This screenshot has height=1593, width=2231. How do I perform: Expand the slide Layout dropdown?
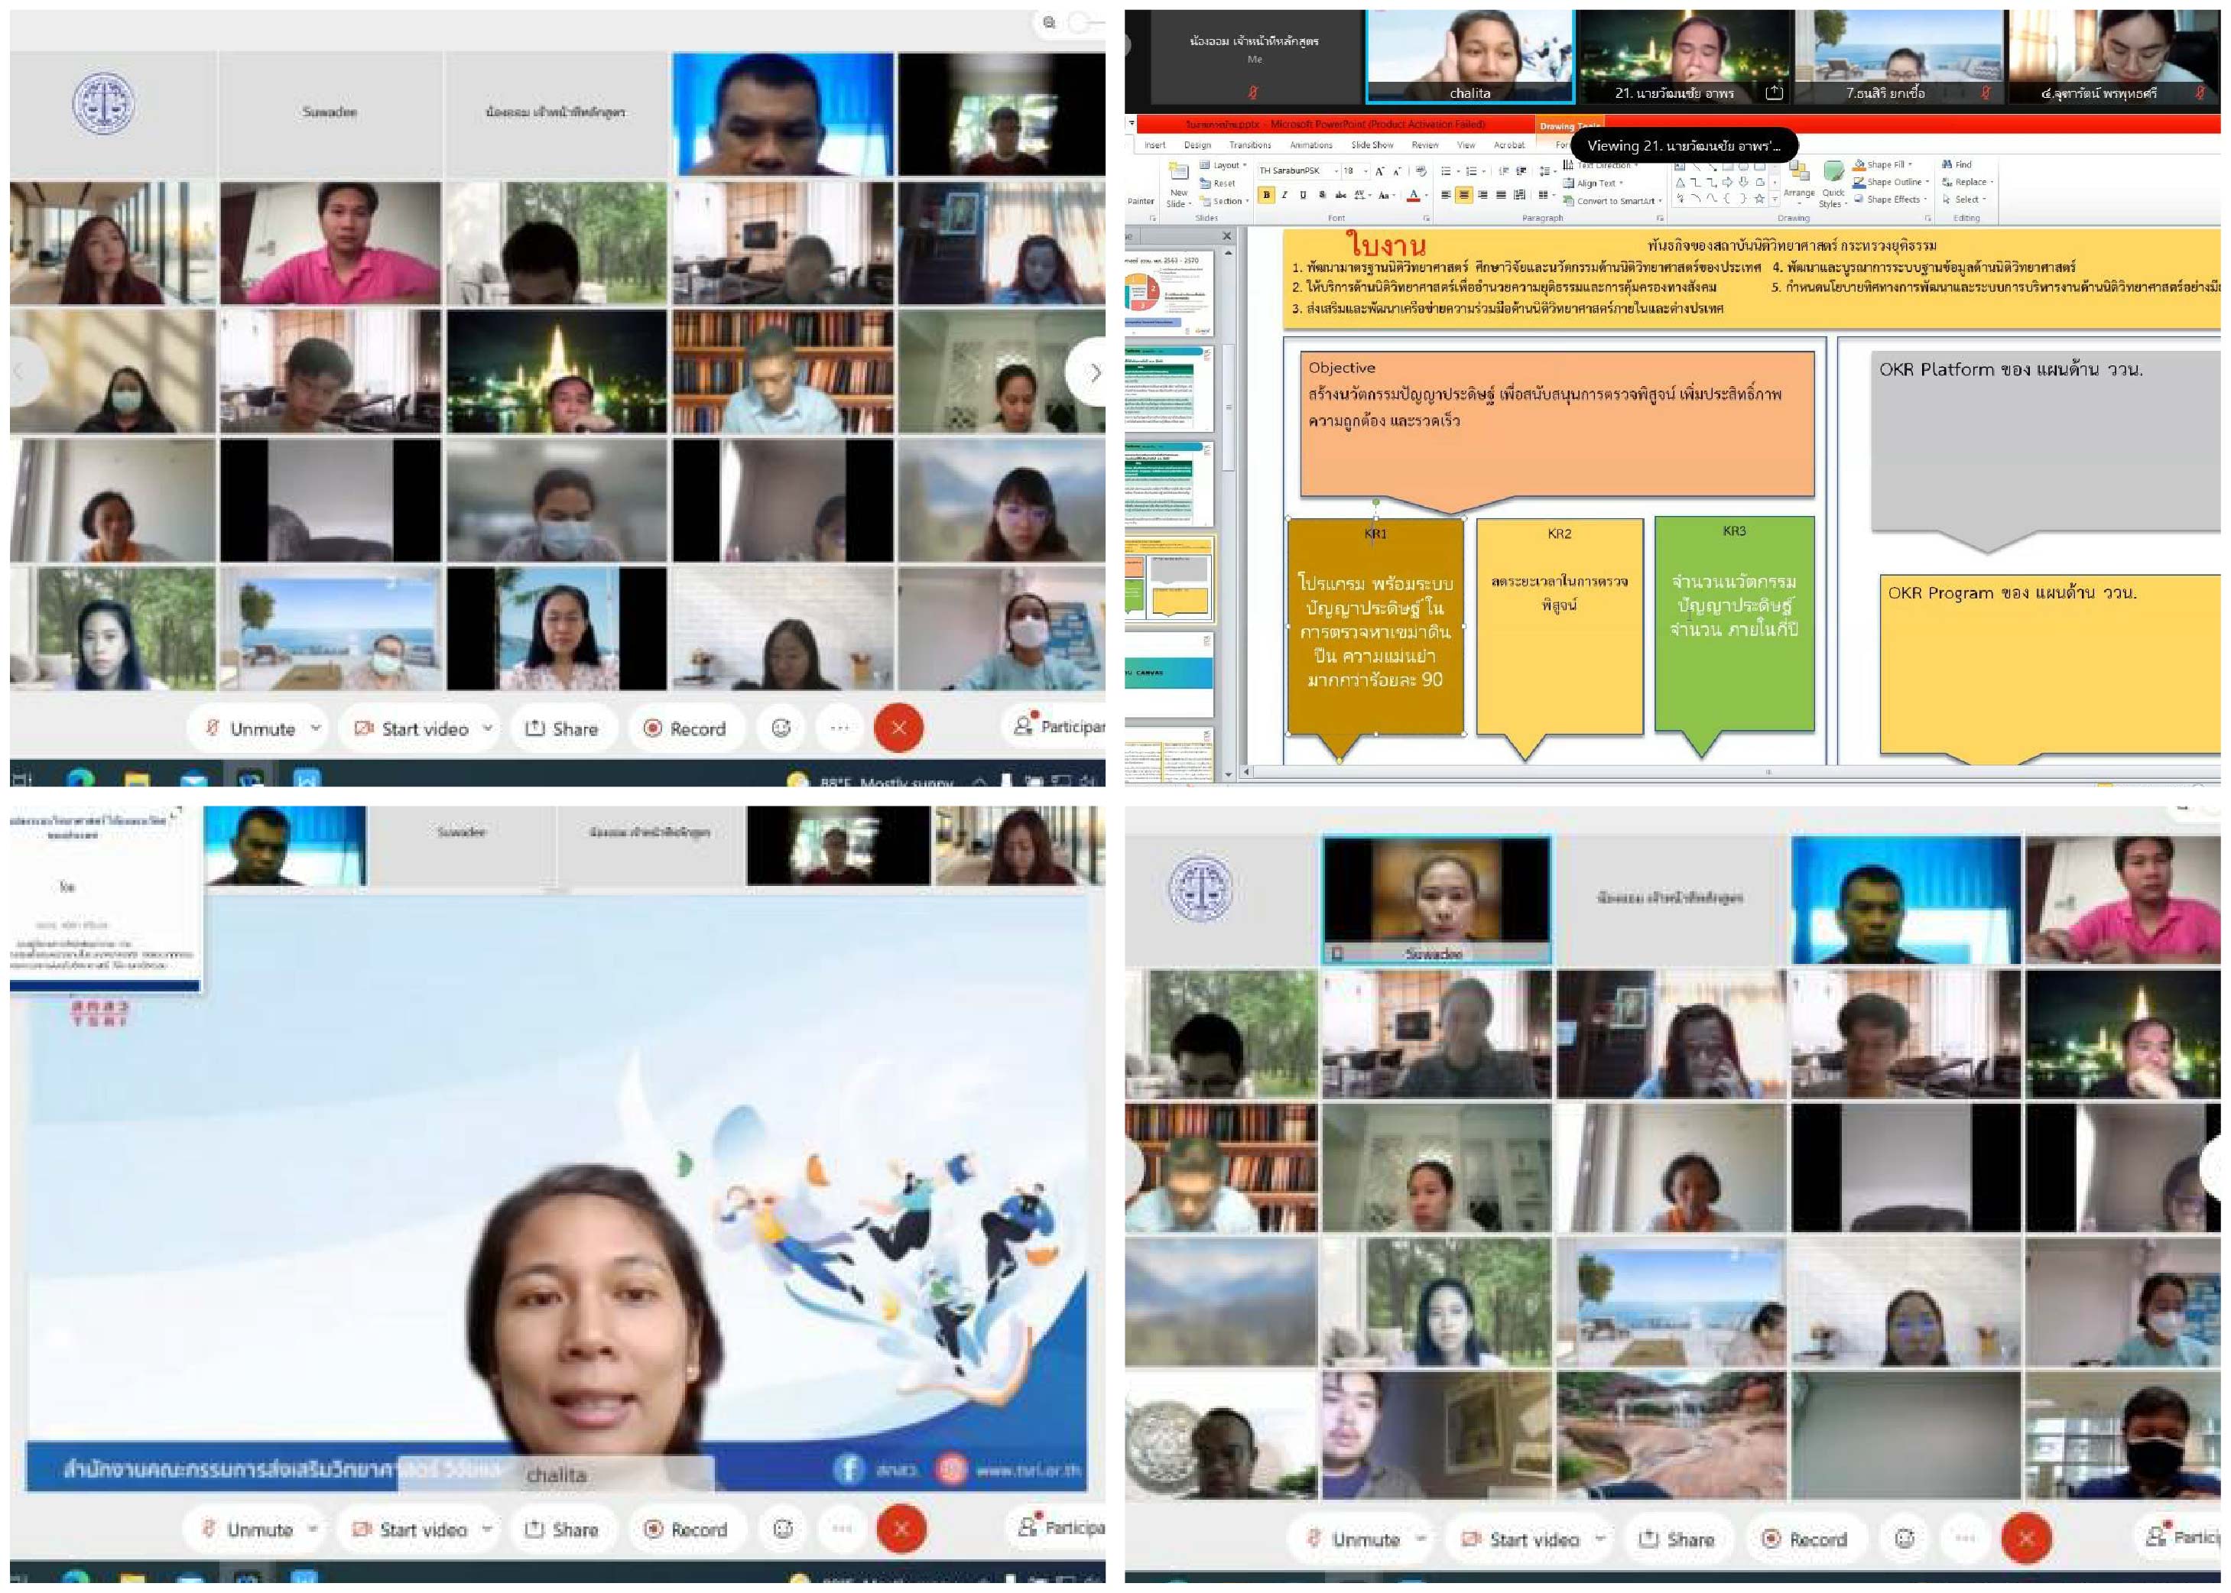pos(1226,166)
